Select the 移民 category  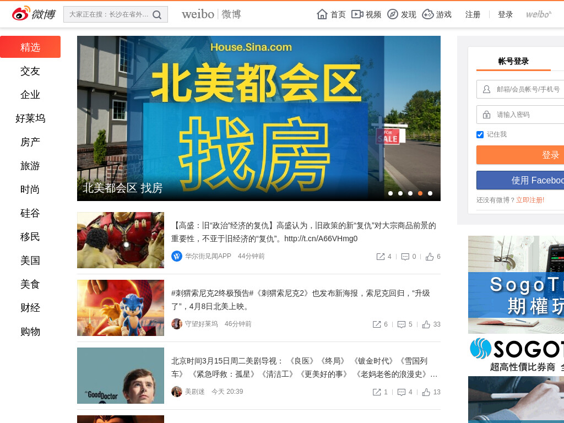(x=30, y=237)
